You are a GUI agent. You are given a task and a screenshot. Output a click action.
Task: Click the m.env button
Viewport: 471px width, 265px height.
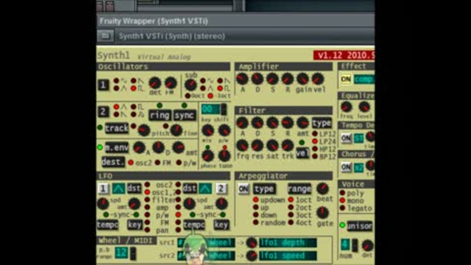pos(117,148)
